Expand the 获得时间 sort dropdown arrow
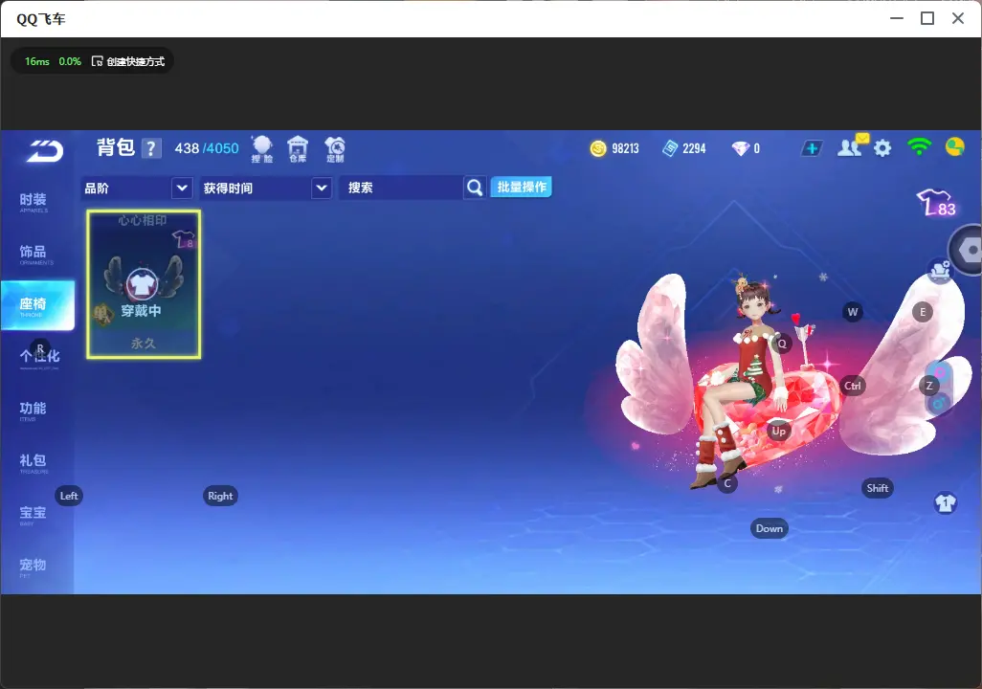 [322, 188]
